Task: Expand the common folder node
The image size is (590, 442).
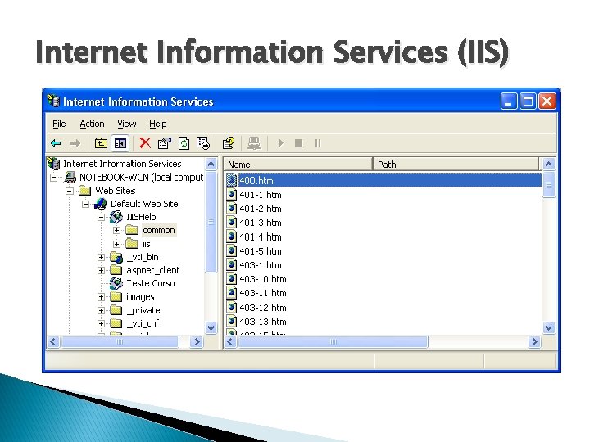Action: click(x=116, y=230)
